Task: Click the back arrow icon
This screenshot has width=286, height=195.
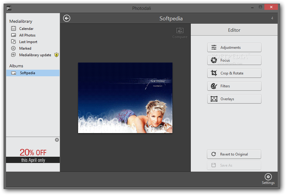Action: 67,18
